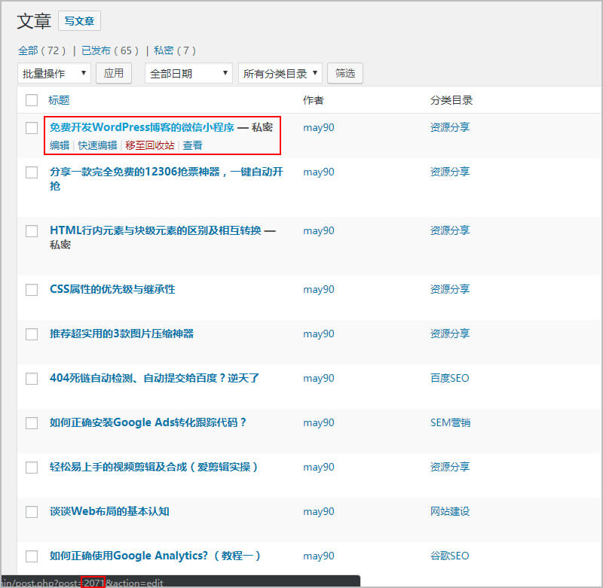This screenshot has height=588, width=603.
Task: Tick the checkbox for 谈谈Web布局的基本认知
Action: click(x=32, y=512)
